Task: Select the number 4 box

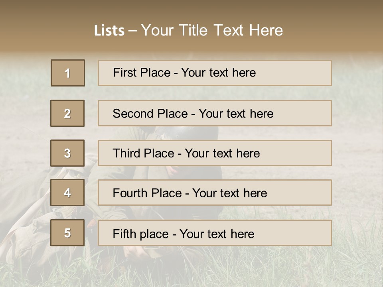Action: (67, 193)
